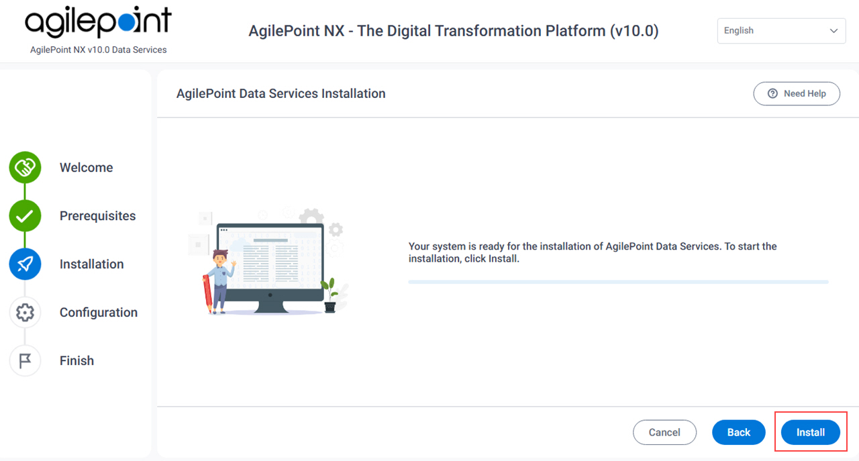Click the 'AgilePoint NX v10.0 Data Services' subtitle
Viewport: 859px width, 461px height.
click(x=99, y=50)
